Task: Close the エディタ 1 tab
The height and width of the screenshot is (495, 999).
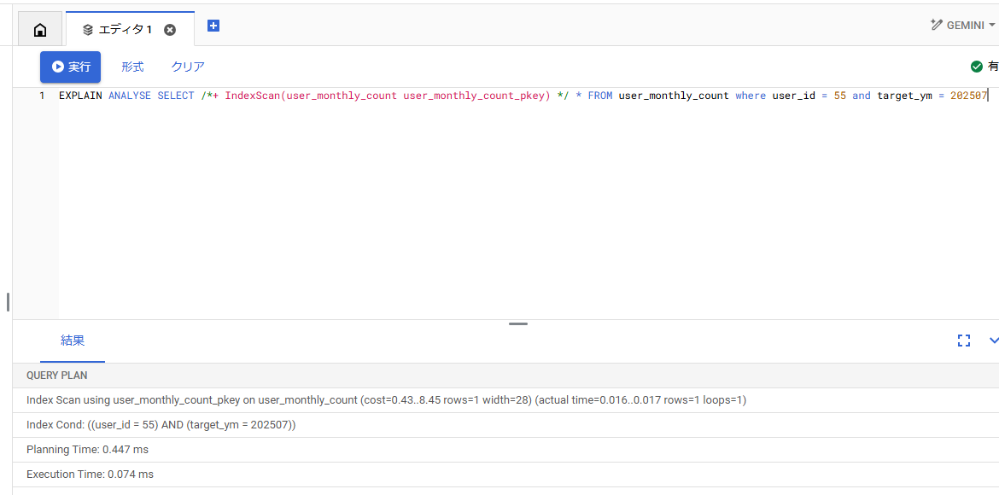Action: 169,30
